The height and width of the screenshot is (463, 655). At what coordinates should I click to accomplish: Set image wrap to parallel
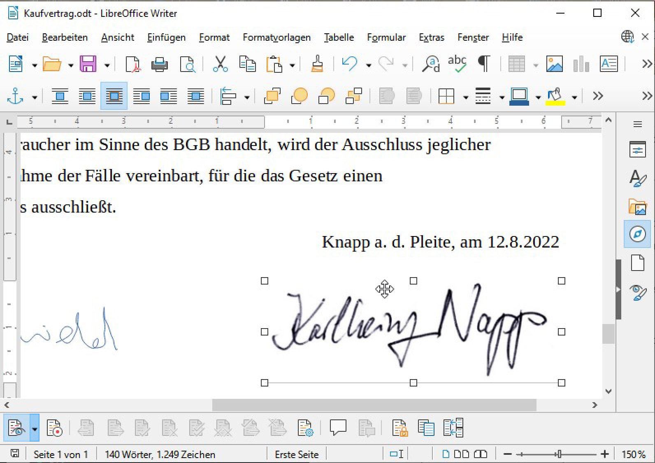point(87,96)
